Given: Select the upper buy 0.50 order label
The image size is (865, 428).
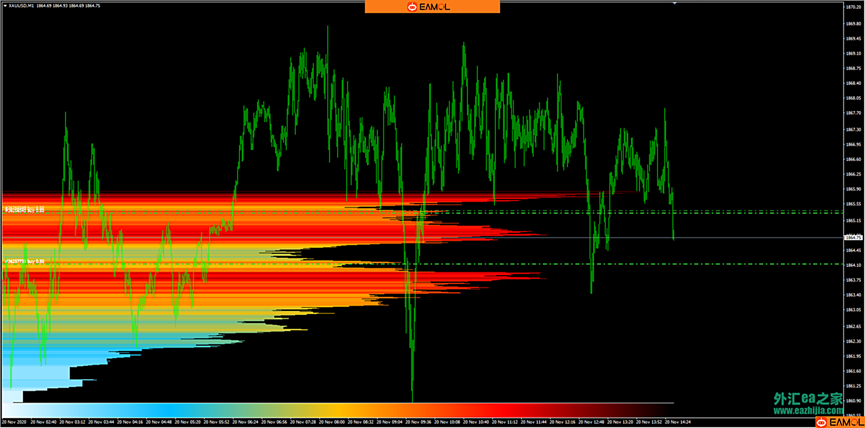Looking at the screenshot, I should pyautogui.click(x=25, y=209).
